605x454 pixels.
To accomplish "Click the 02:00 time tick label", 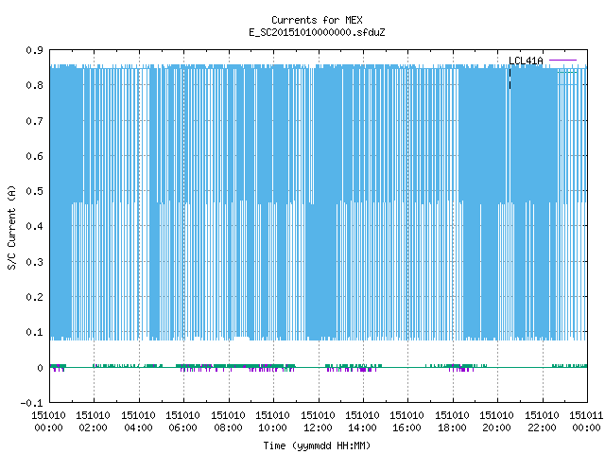I will 93,428.
